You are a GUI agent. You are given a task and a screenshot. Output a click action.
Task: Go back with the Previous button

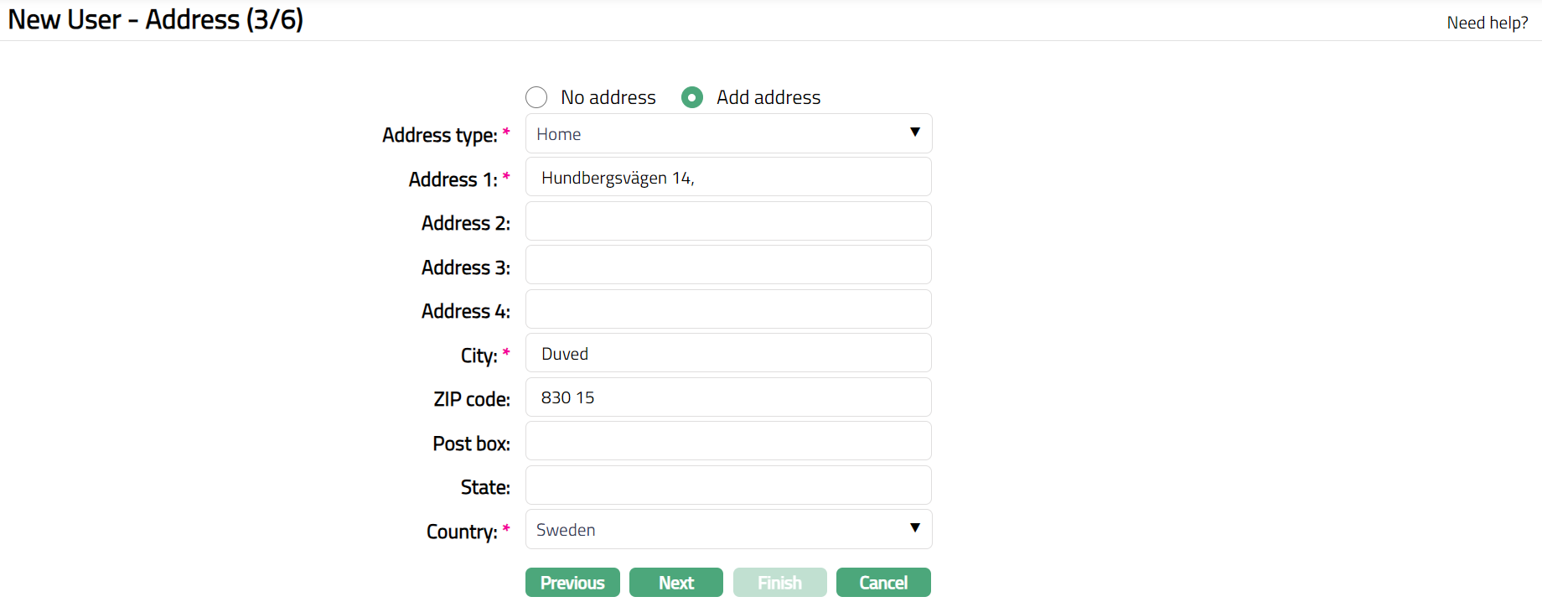point(572,583)
